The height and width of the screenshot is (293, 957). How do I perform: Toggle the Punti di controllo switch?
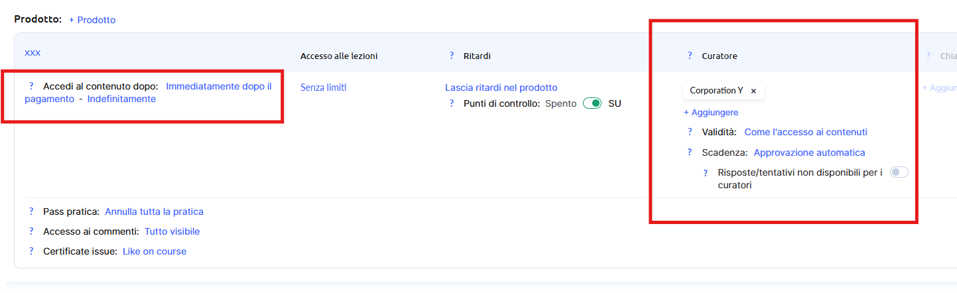(592, 103)
